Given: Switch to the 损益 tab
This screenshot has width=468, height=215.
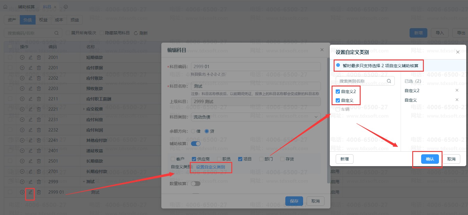Looking at the screenshot, I should pos(75,20).
